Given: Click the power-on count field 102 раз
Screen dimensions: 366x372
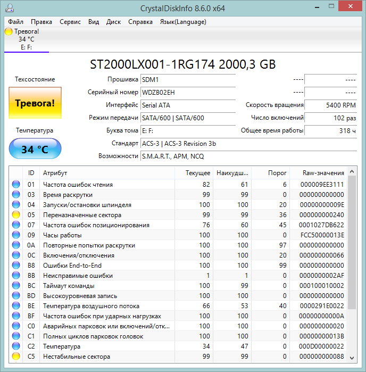Looking at the screenshot, I should click(x=331, y=118).
